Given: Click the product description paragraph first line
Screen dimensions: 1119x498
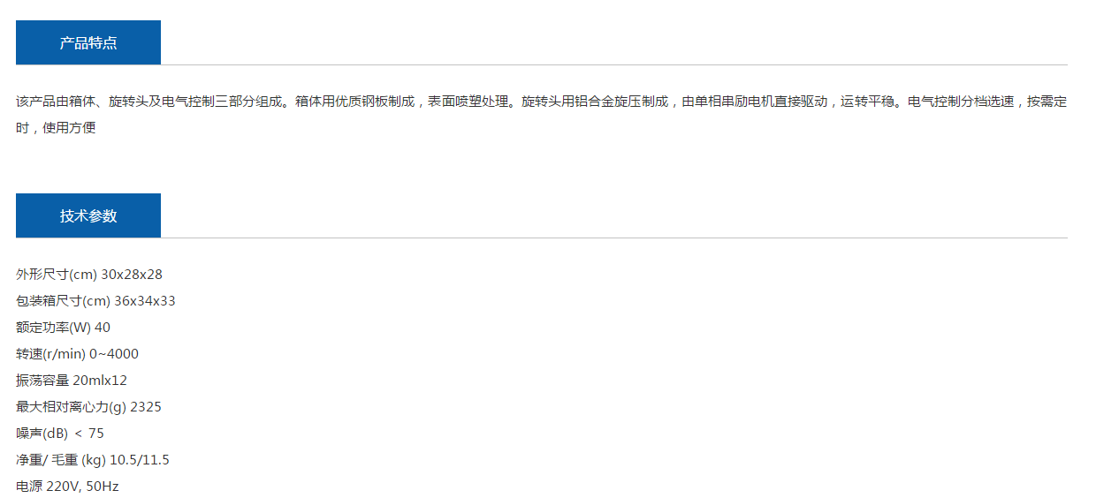Looking at the screenshot, I should pyautogui.click(x=541, y=102).
